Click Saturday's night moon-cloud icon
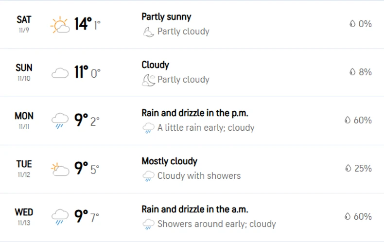Image resolution: width=384 pixels, height=242 pixels. [x=148, y=32]
